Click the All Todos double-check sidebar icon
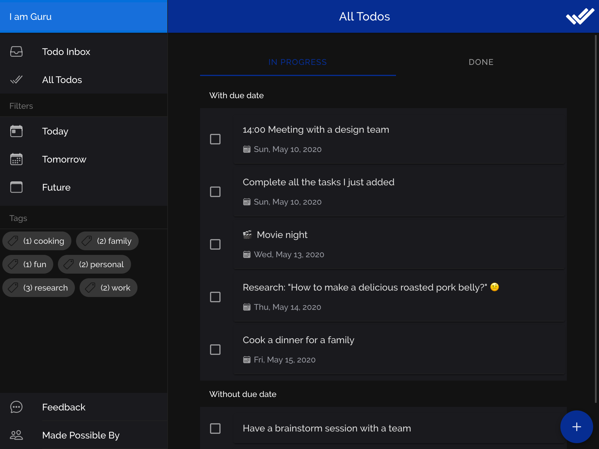This screenshot has width=599, height=449. click(x=16, y=80)
